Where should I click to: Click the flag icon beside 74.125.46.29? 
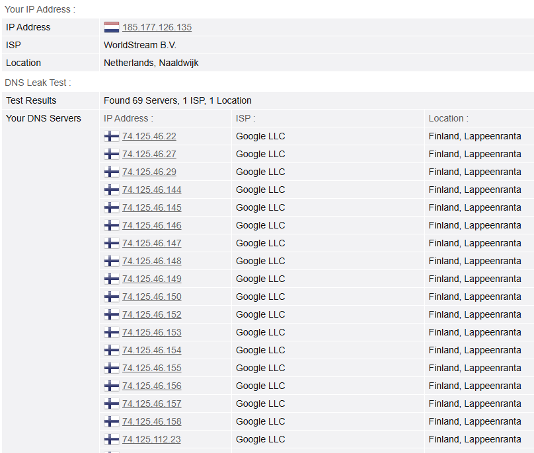(111, 172)
